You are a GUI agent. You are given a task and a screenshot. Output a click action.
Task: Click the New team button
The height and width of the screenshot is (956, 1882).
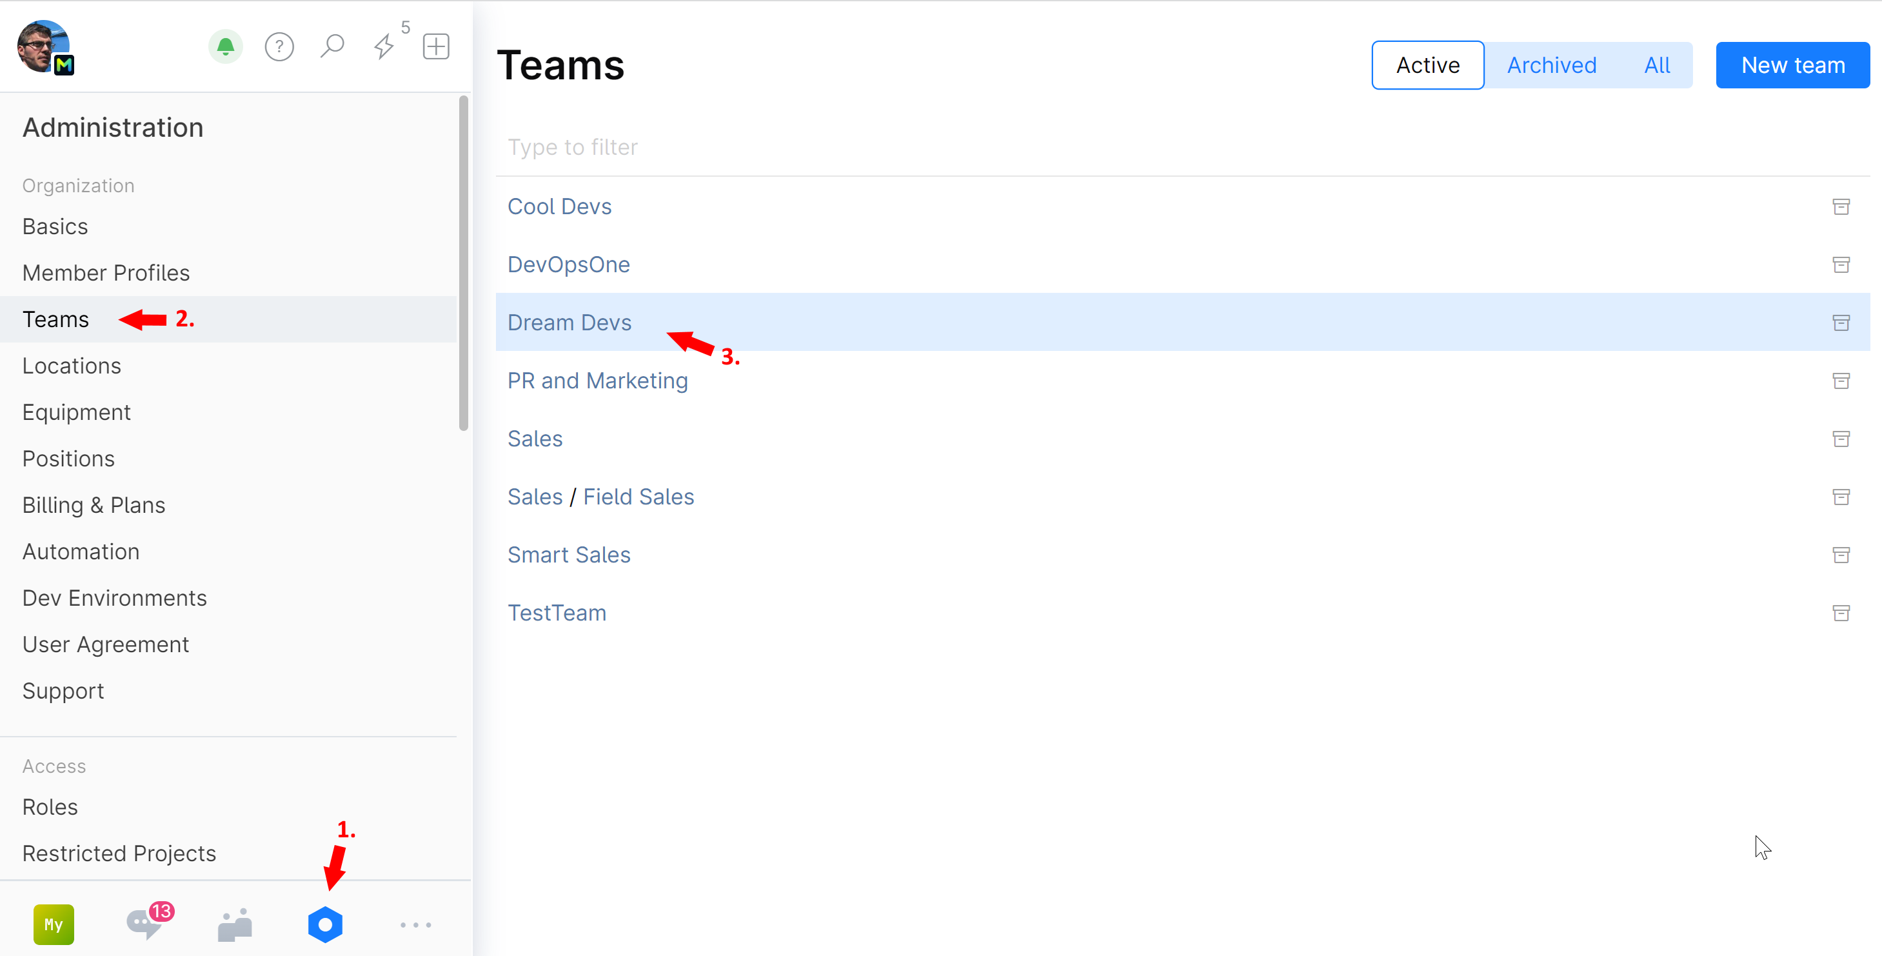tap(1792, 65)
